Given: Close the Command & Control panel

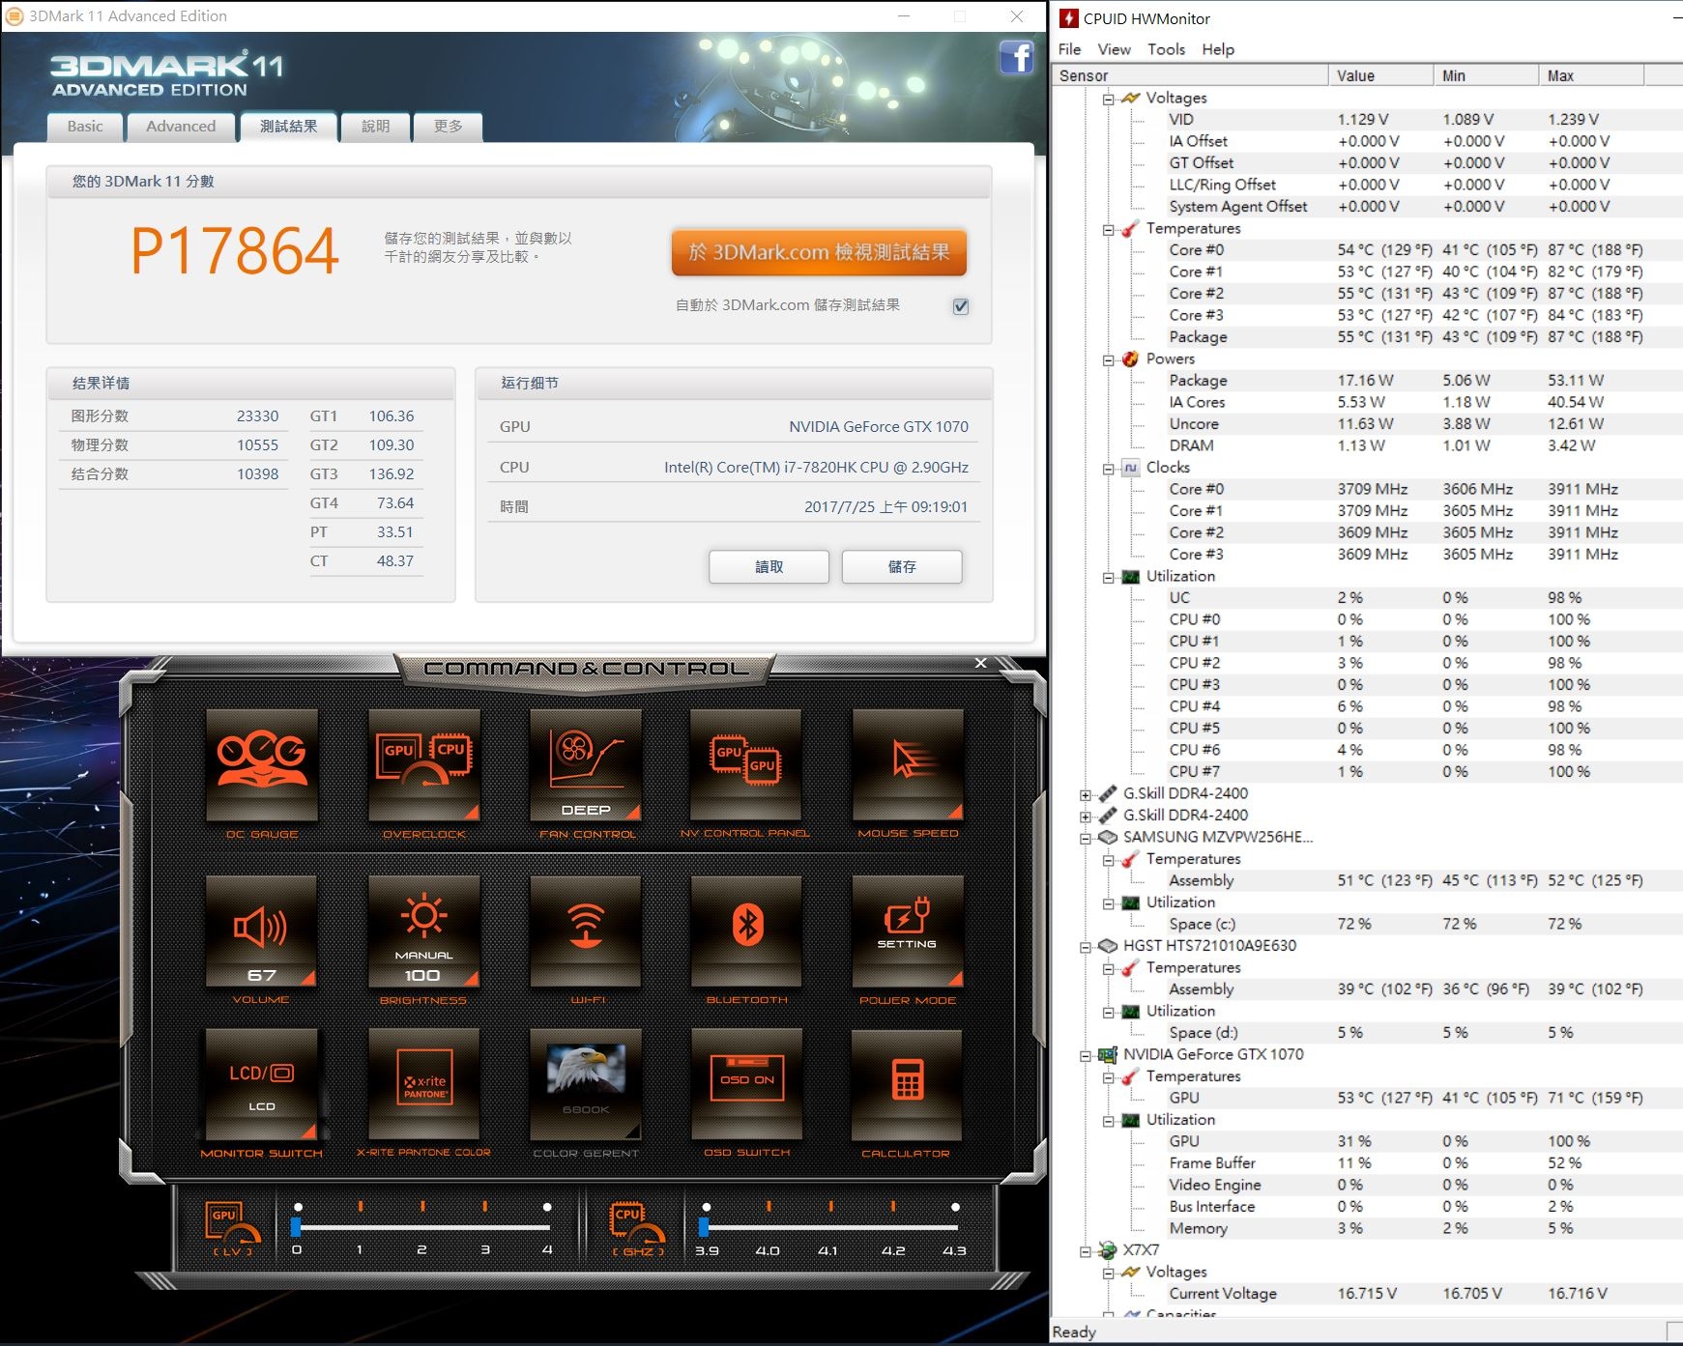Looking at the screenshot, I should point(981,663).
